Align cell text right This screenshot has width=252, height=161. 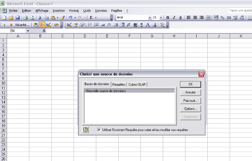(201, 18)
